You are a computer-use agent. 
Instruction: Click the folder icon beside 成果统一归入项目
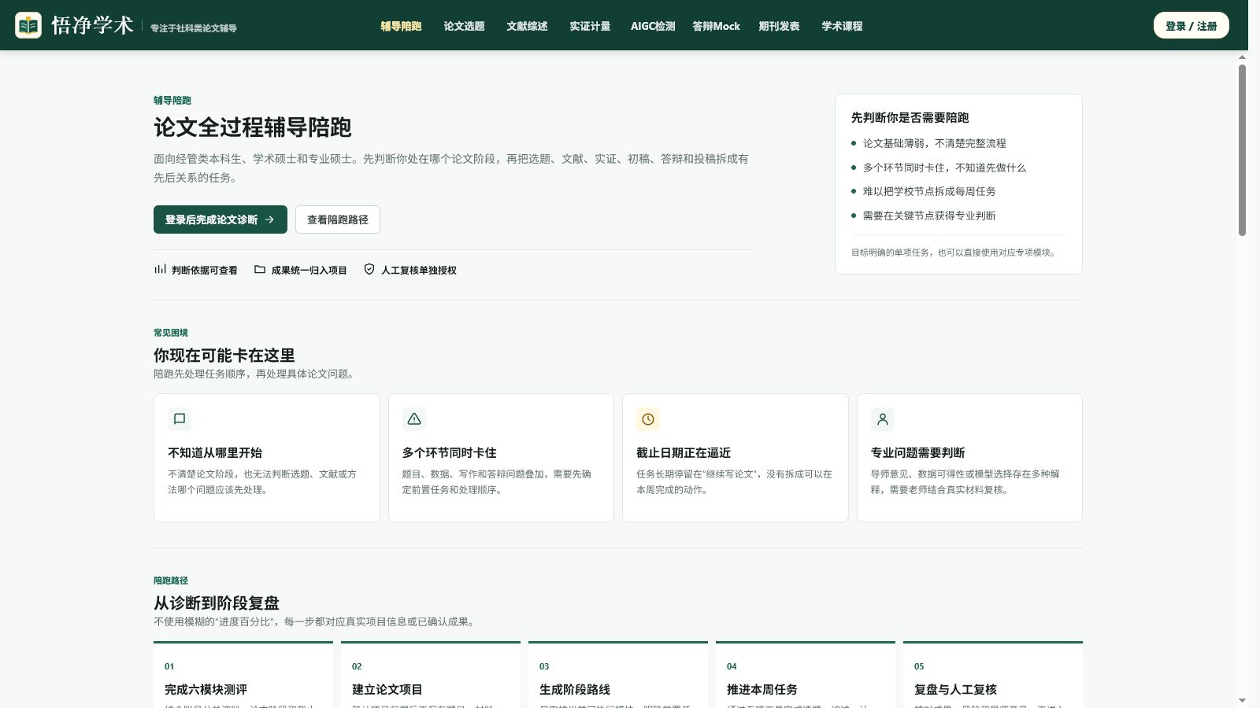point(260,269)
